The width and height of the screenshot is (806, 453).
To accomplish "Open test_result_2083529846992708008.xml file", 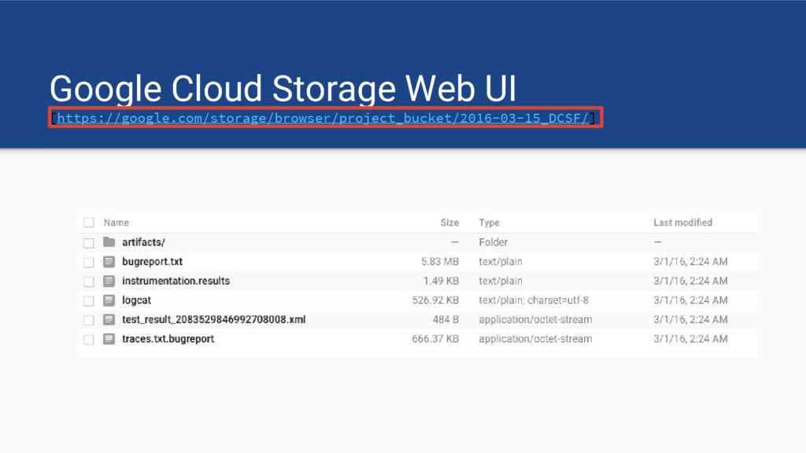I will 213,320.
